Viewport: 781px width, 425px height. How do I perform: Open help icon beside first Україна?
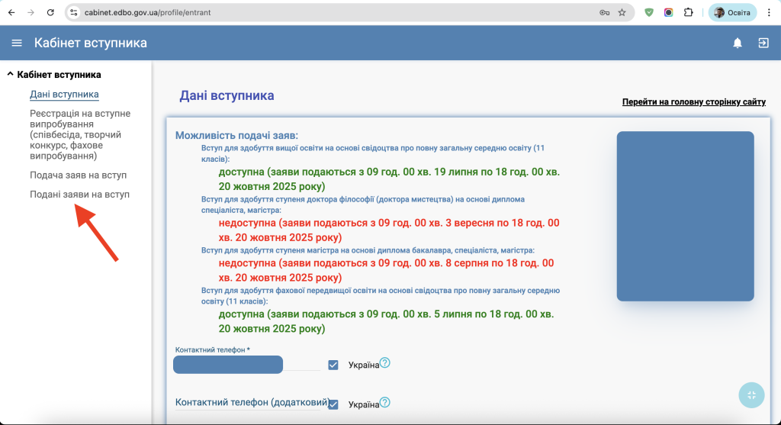pos(385,362)
